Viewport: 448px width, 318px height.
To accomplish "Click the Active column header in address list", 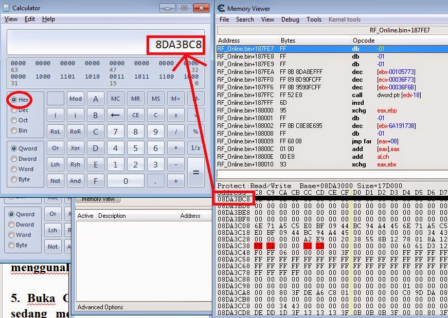I will (x=85, y=216).
